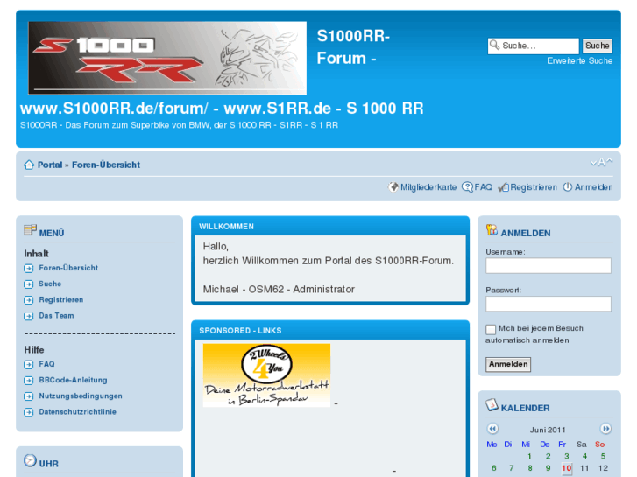Open Suche from the sidebar menu
This screenshot has width=637, height=477.
pos(50,284)
